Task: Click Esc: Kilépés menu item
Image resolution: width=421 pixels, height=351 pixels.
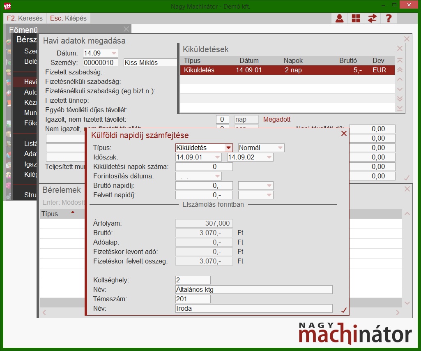Action: tap(68, 18)
